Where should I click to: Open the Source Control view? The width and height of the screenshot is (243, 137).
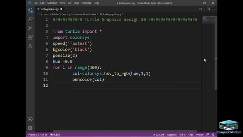click(30, 28)
